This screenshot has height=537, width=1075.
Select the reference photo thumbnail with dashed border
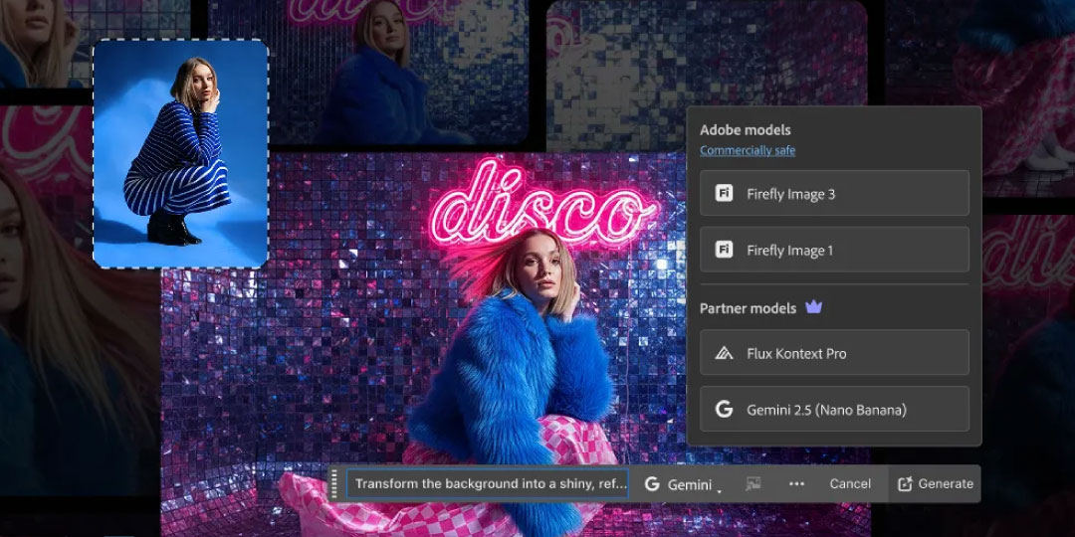181,153
